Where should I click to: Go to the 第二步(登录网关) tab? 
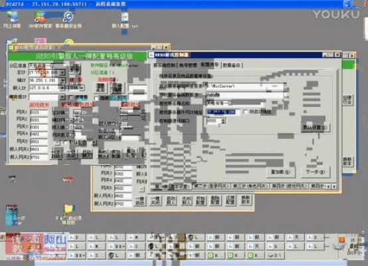pyautogui.click(x=211, y=186)
